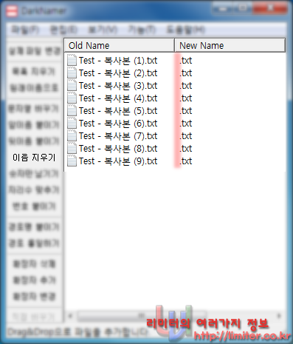The width and height of the screenshot is (293, 344).
Task: Click the new name .txt for 복사본 (7)
Action: pyautogui.click(x=186, y=136)
